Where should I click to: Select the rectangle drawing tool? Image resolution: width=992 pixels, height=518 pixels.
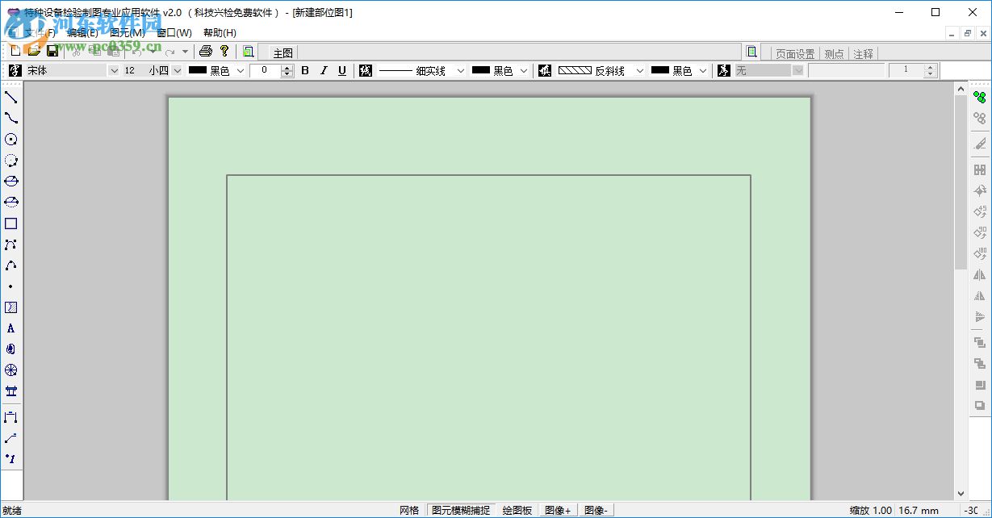point(11,223)
